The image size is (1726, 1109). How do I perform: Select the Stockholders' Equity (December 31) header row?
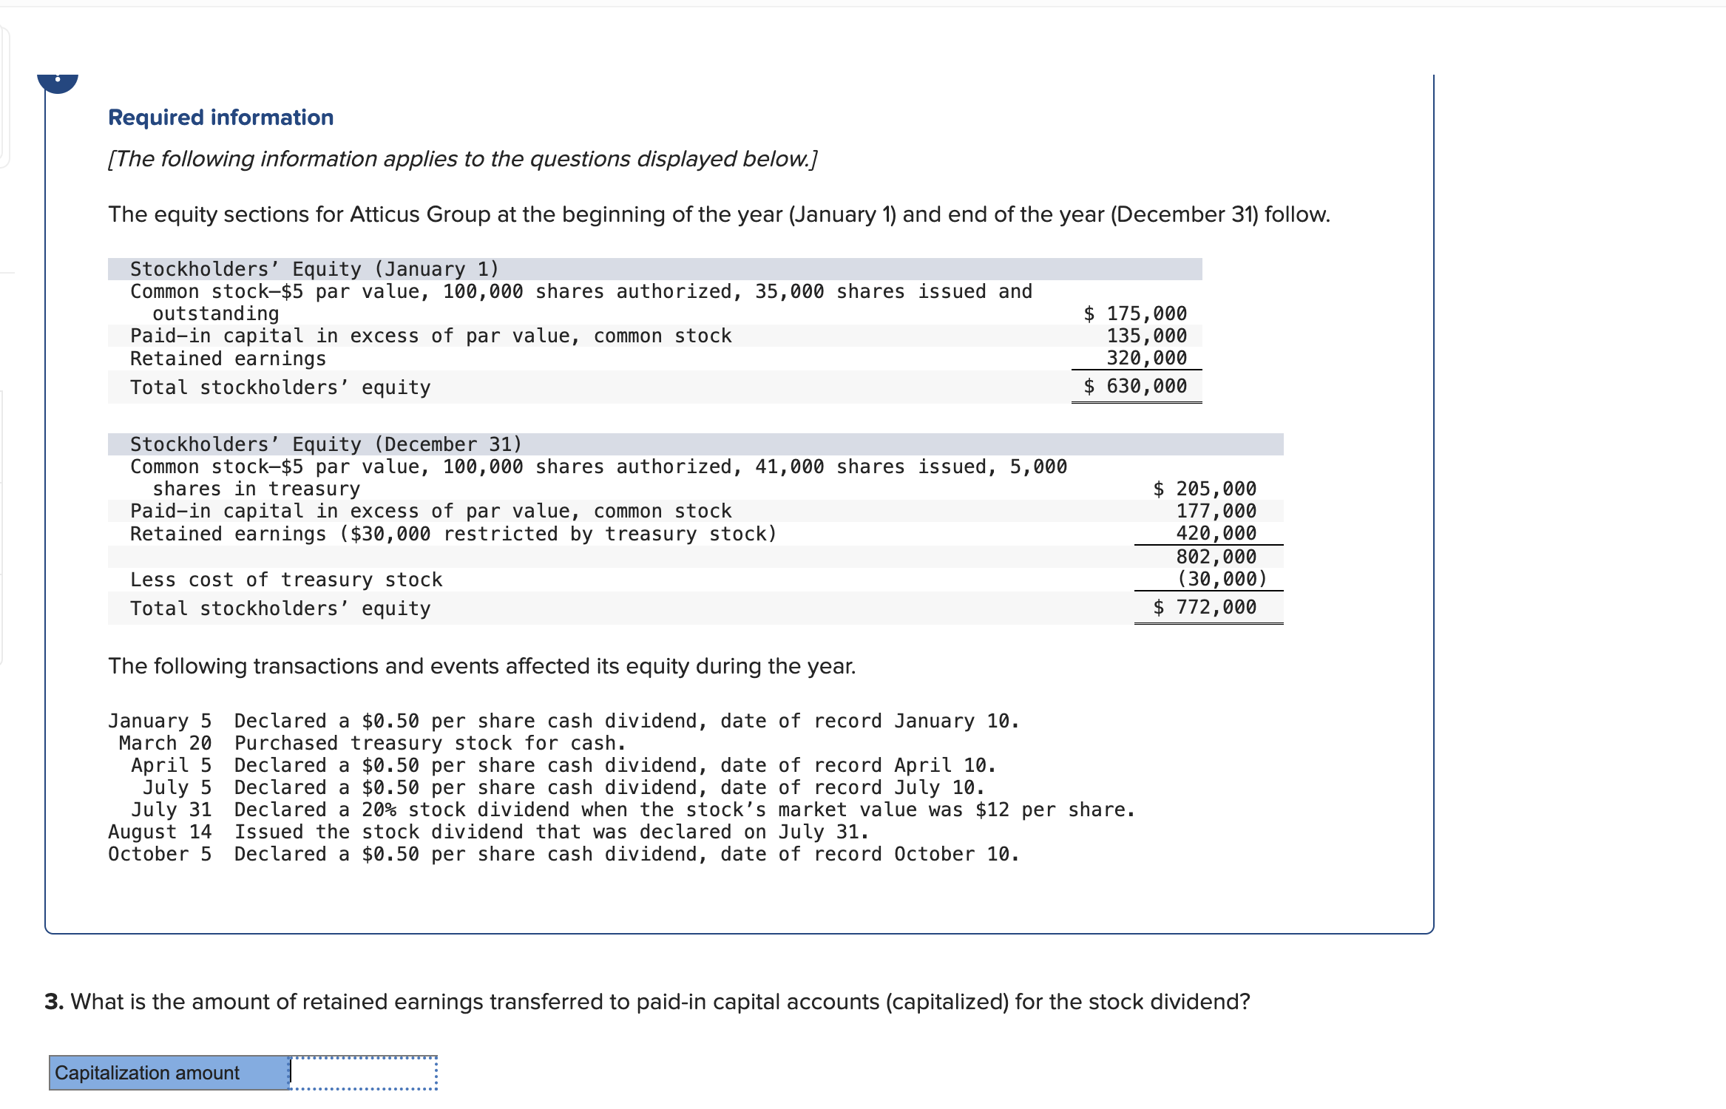coord(325,443)
